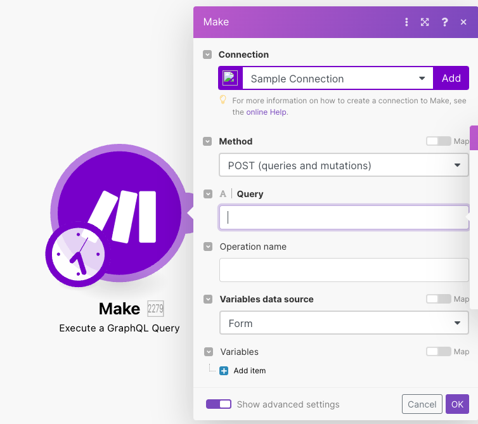Screen dimensions: 478x424
Task: Expand the Make dialog to full screen
Action: (425, 22)
